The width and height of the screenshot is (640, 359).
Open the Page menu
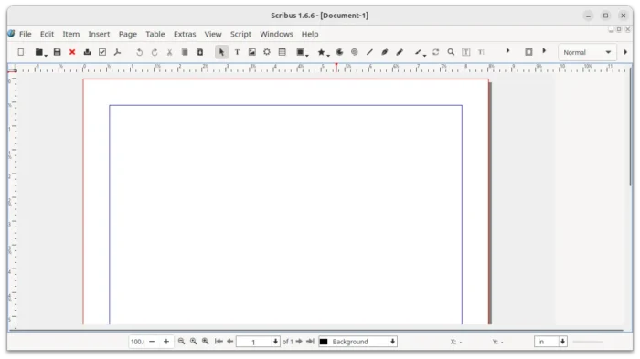128,34
